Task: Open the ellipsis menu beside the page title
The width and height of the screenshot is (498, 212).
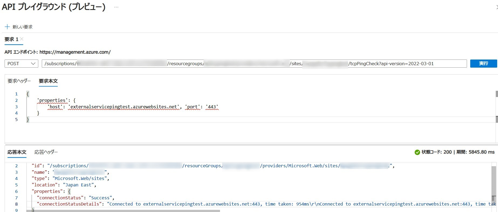Action: (x=116, y=7)
